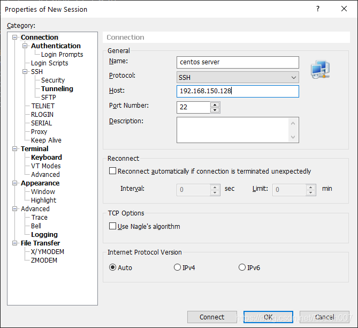Open the Protocol SSH dropdown

[x=238, y=77]
